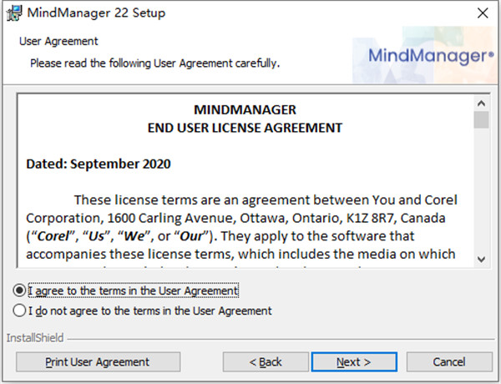Click inside the license paragraph mentioning Corel Corporation

pos(241,227)
